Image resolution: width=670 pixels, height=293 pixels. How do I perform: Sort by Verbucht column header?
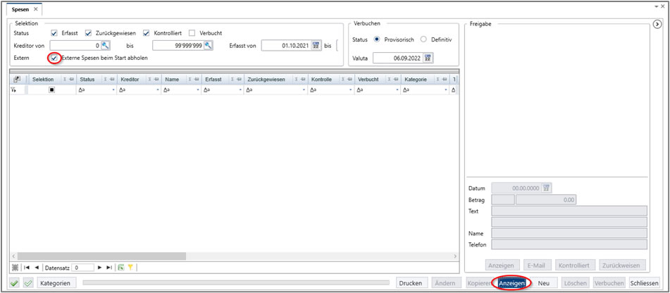(x=368, y=80)
